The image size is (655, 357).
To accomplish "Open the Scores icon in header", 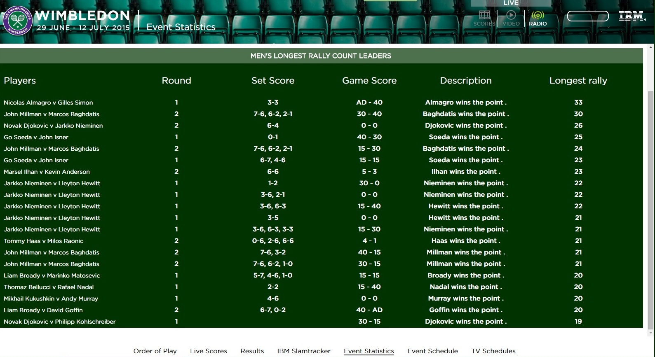I will coord(484,19).
